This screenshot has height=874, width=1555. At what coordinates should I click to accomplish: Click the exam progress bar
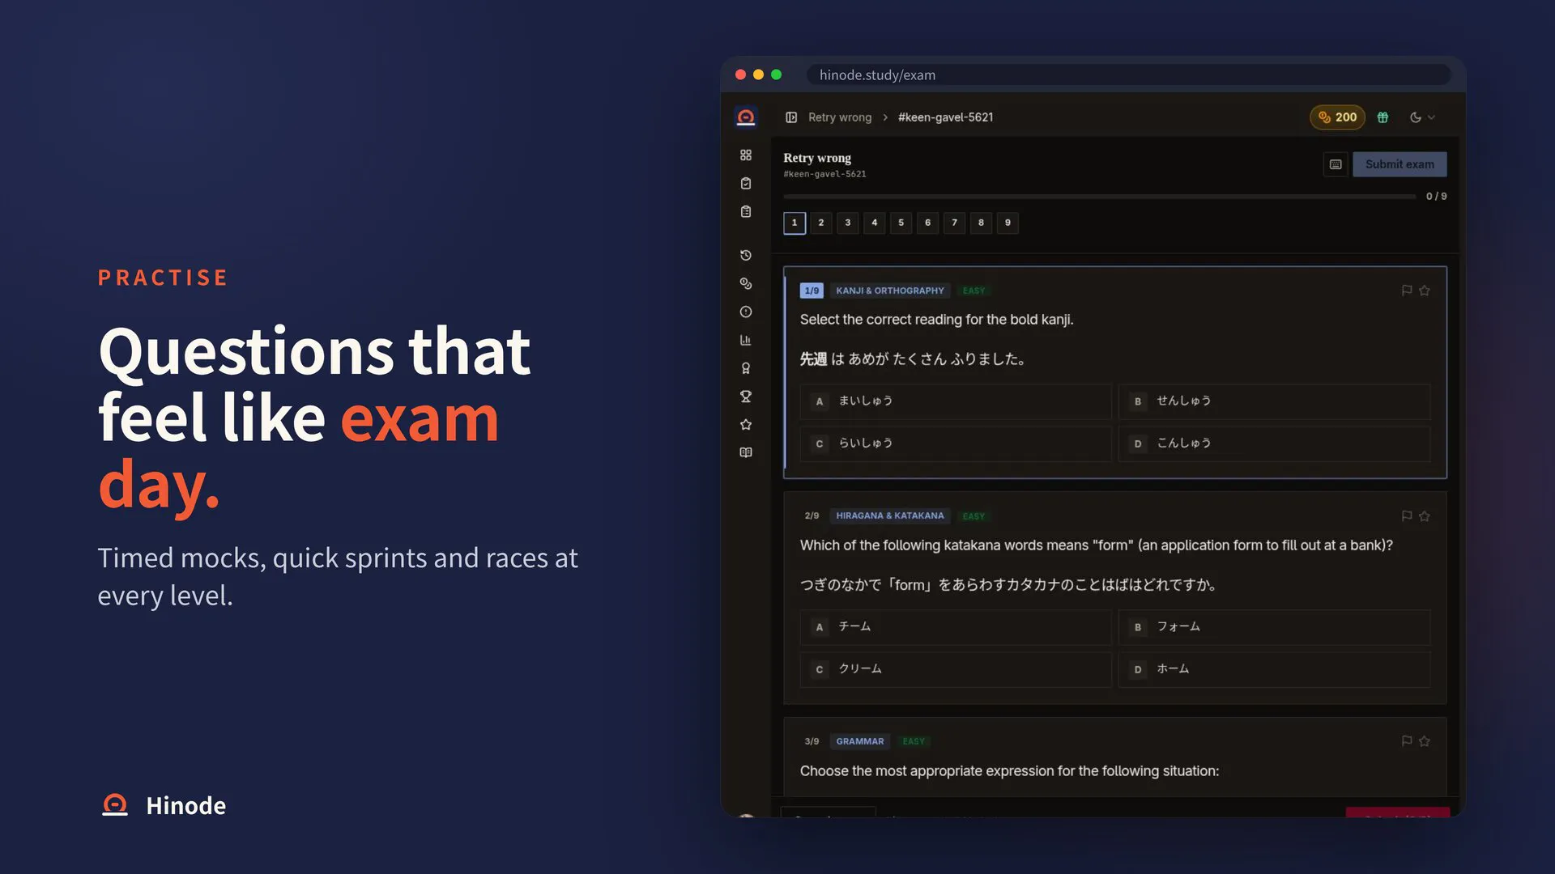1100,197
